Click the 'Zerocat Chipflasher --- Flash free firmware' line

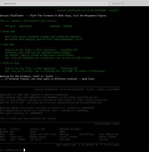coord(53,15)
